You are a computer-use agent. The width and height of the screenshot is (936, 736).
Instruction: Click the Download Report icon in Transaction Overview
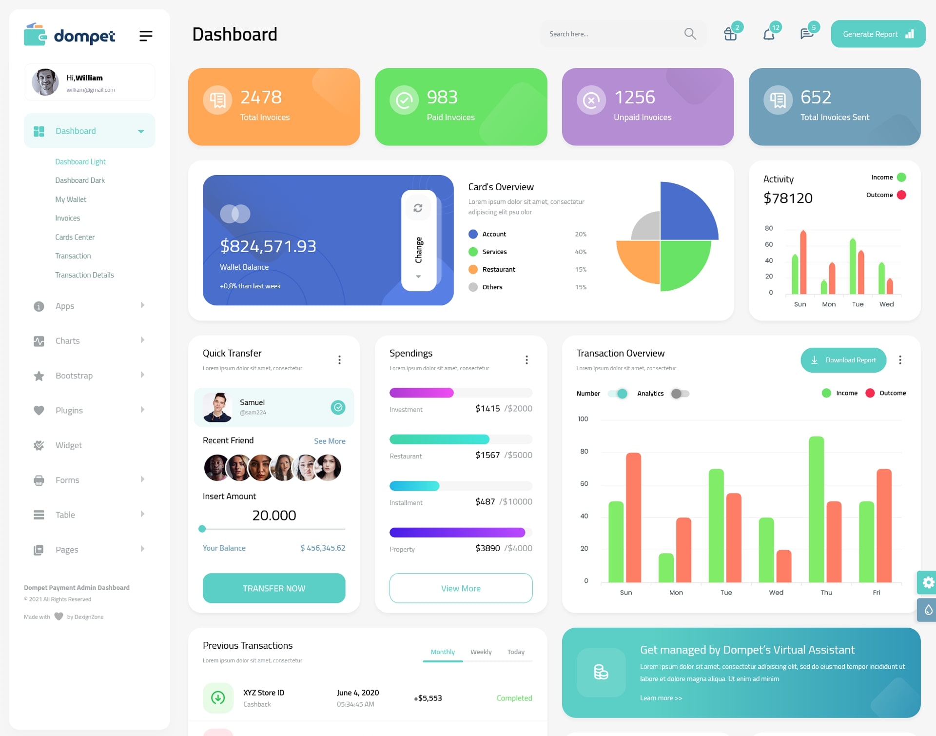coord(815,359)
